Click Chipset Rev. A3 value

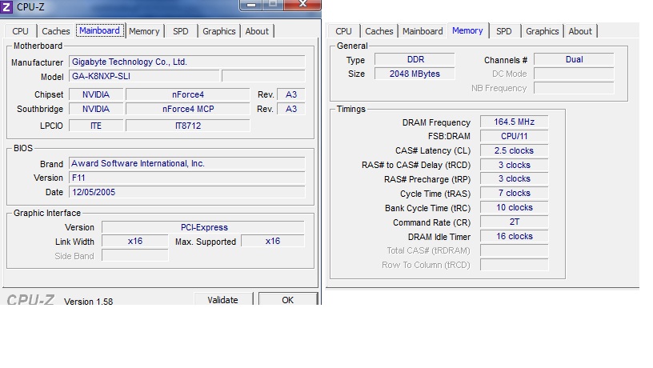click(291, 94)
